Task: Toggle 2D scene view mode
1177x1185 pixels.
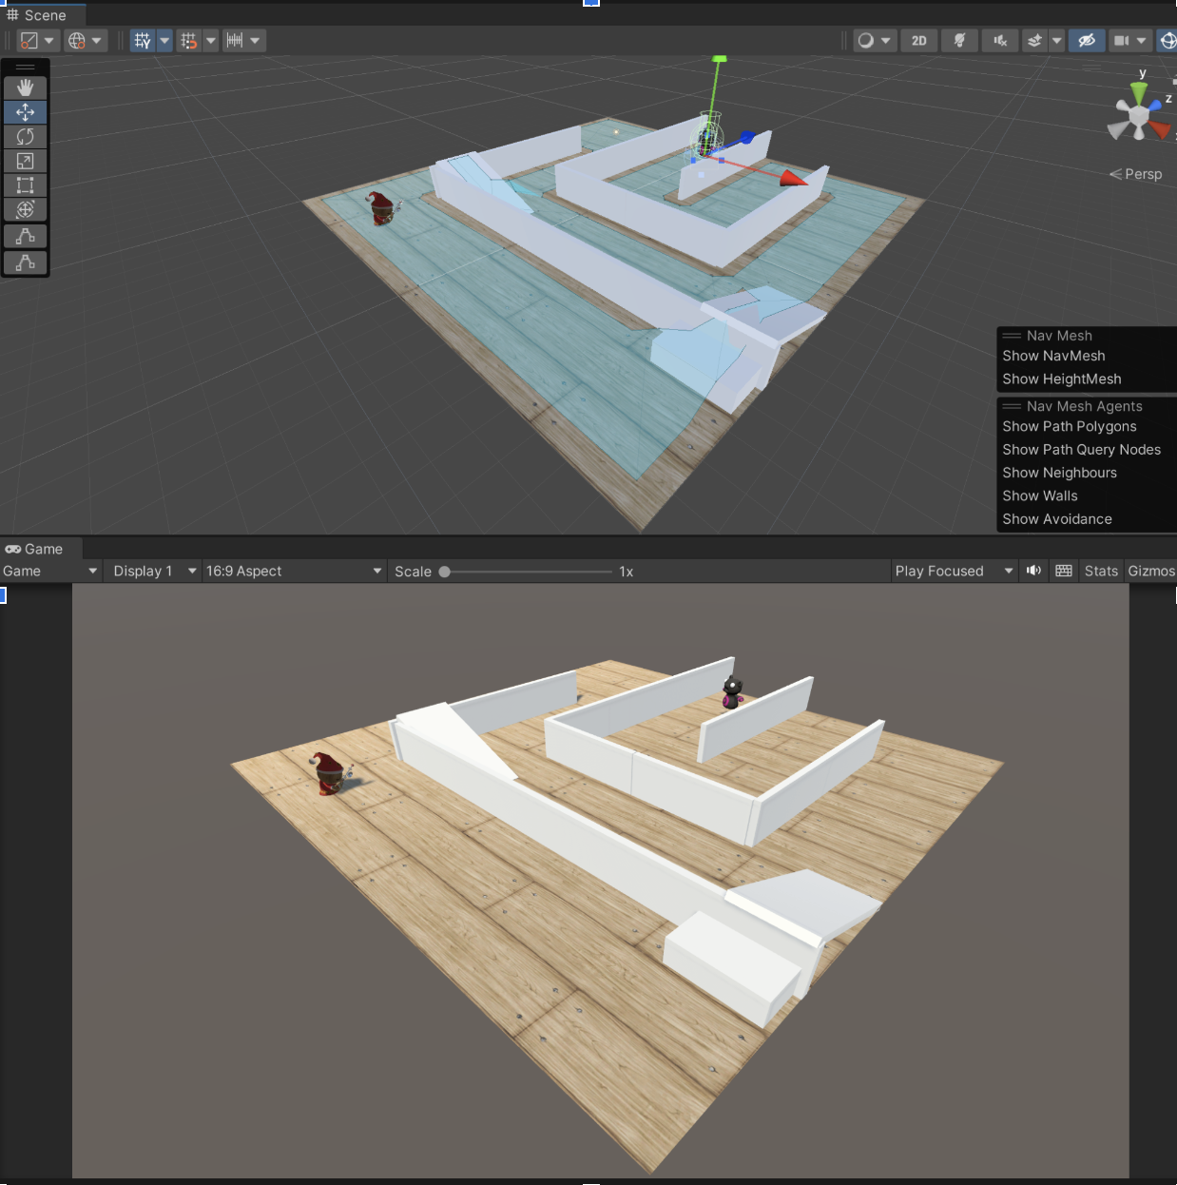Action: coord(918,40)
